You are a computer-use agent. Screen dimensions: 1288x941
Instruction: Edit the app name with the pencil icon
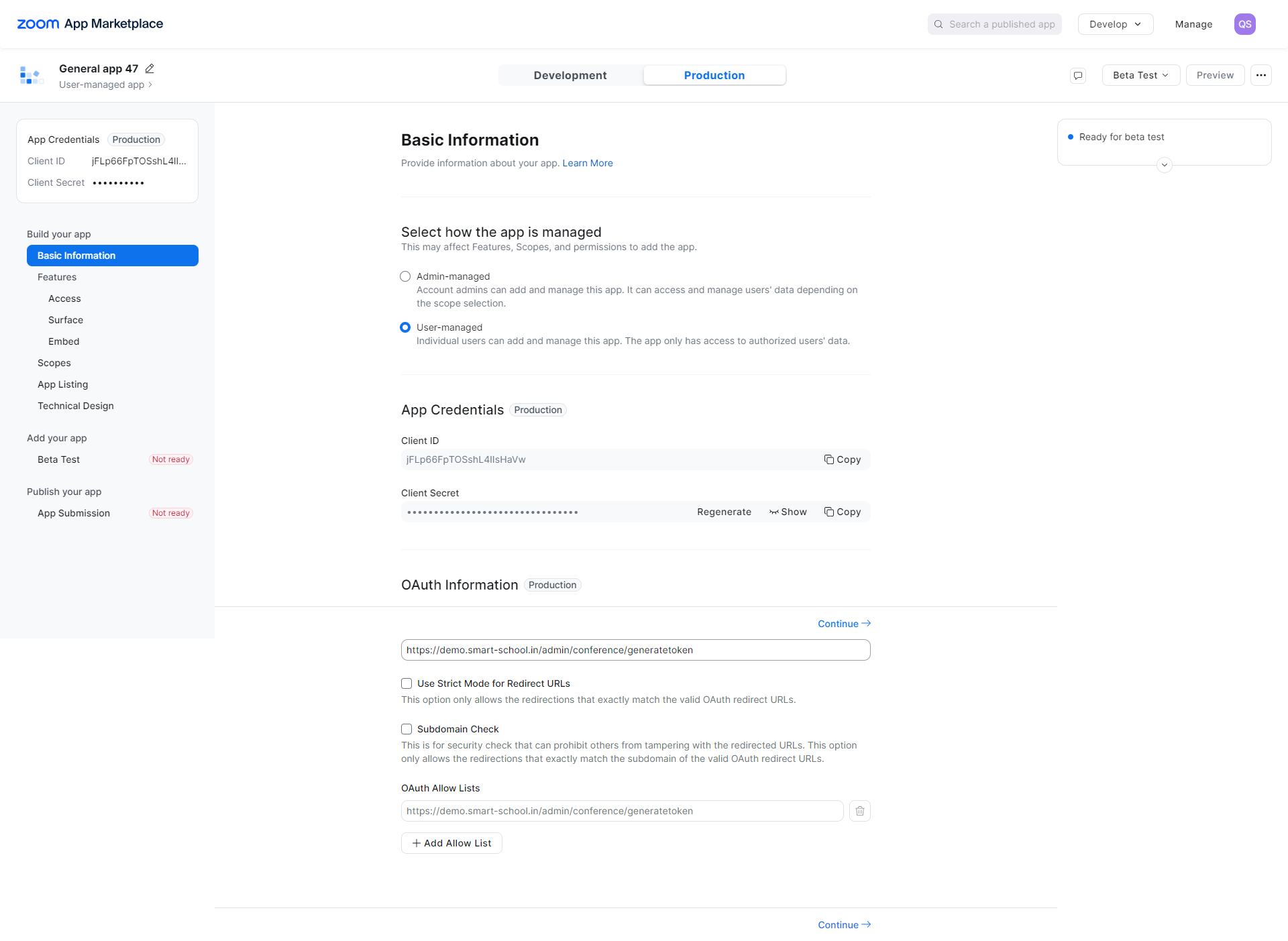point(149,68)
